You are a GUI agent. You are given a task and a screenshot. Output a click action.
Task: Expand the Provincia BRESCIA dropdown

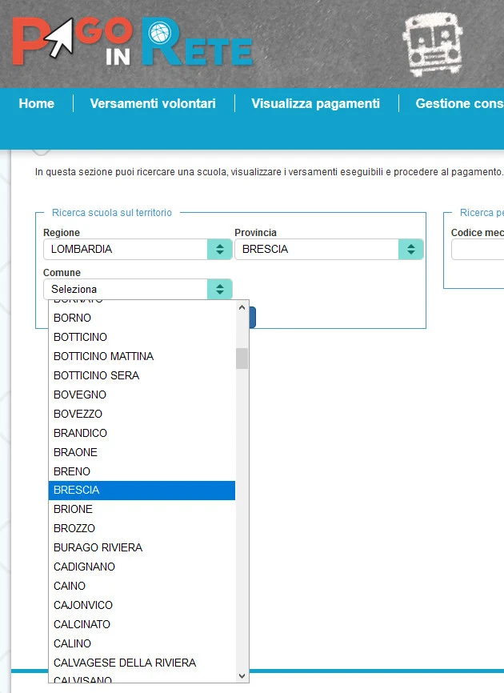tap(329, 249)
